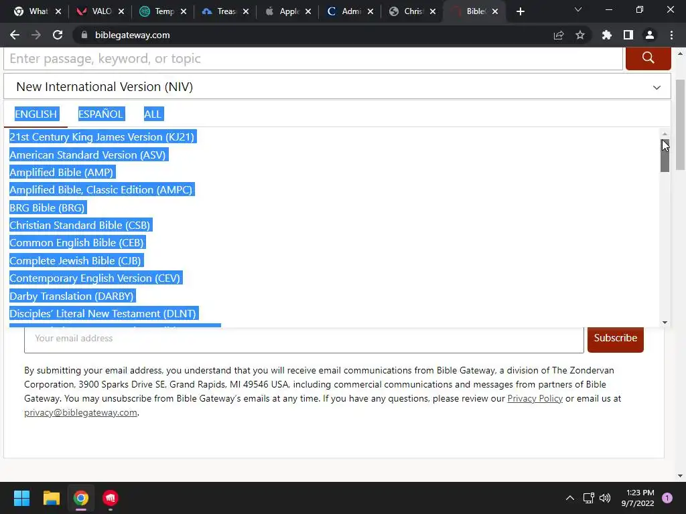Select 21st Century King James Version (KJ21)

102,137
